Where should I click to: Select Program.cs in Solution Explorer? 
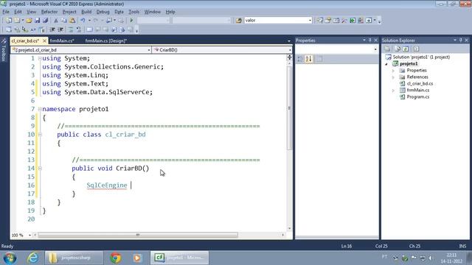pyautogui.click(x=418, y=96)
